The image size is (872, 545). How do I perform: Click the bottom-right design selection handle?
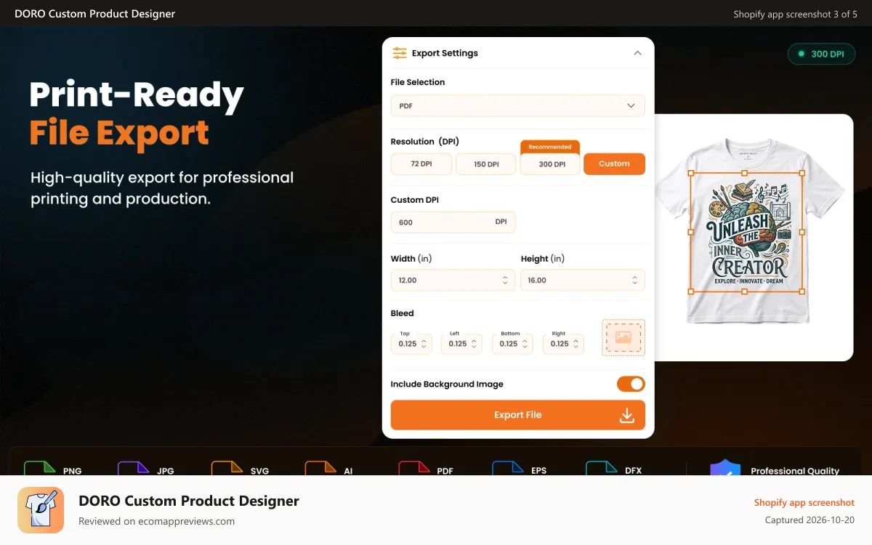coord(802,291)
